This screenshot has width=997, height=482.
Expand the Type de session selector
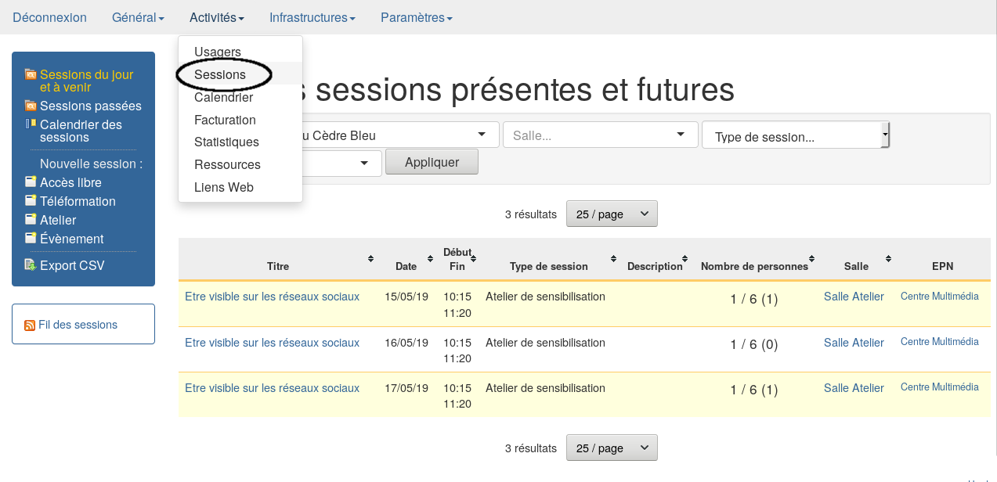(x=796, y=135)
